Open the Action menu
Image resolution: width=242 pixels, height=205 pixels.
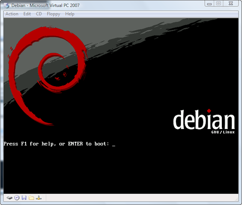(12, 14)
